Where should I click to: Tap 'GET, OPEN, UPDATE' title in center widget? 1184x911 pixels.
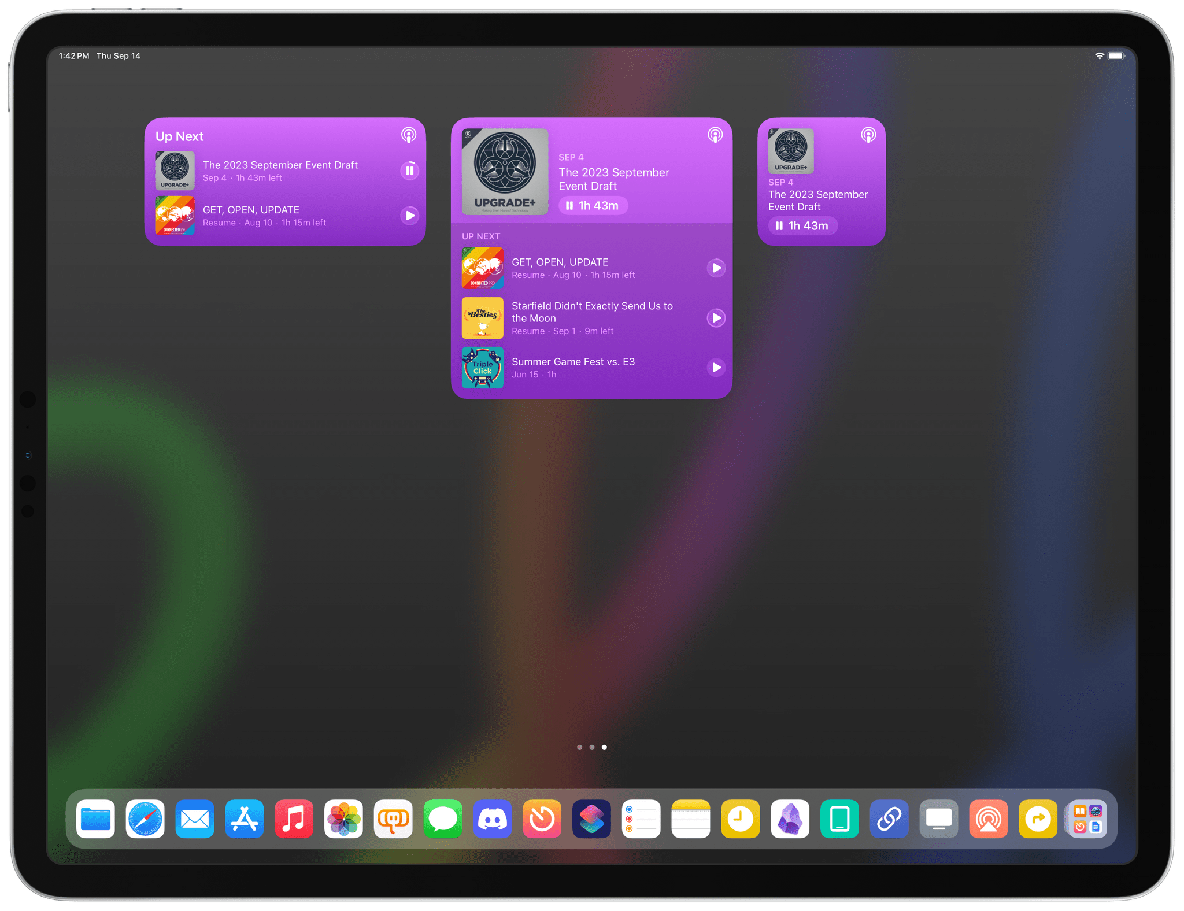click(x=560, y=262)
